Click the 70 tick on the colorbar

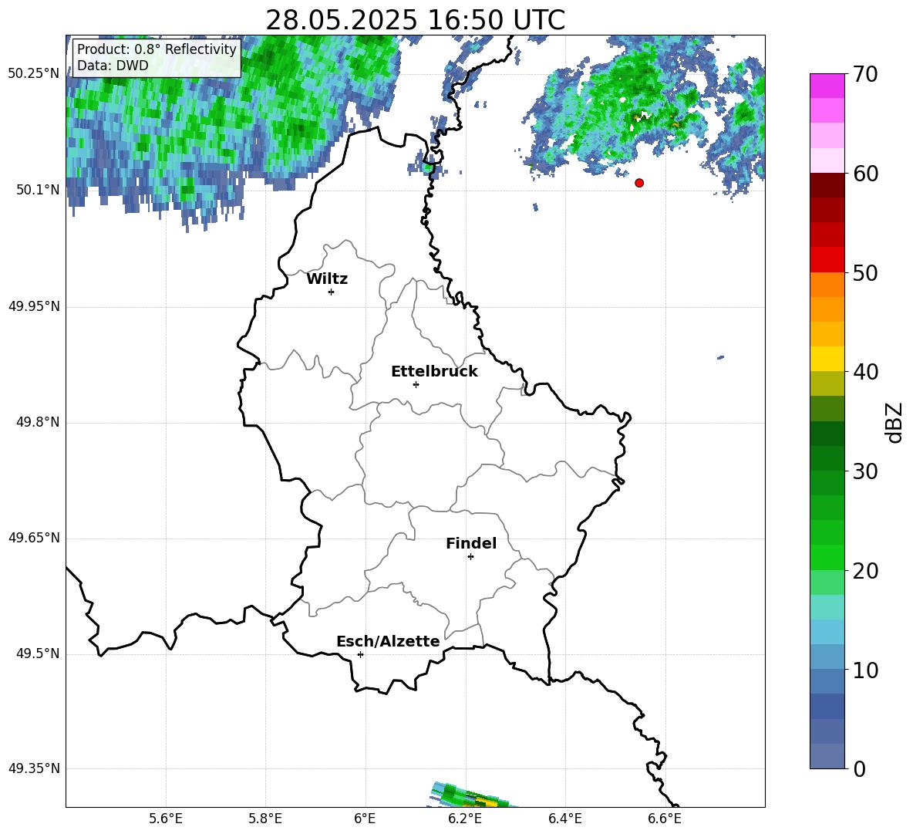[x=865, y=74]
